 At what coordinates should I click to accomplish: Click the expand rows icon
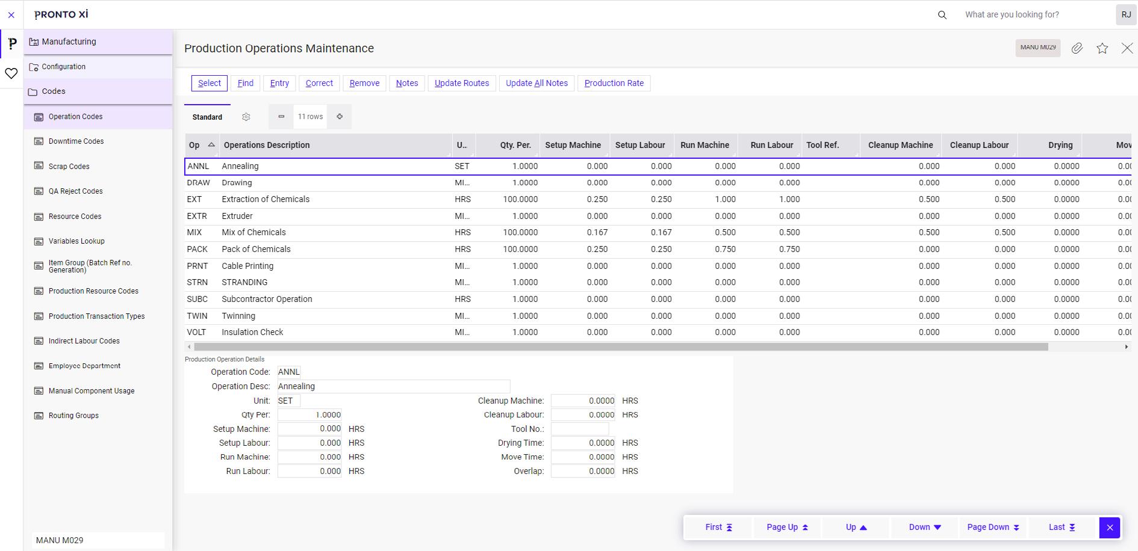[x=340, y=117]
